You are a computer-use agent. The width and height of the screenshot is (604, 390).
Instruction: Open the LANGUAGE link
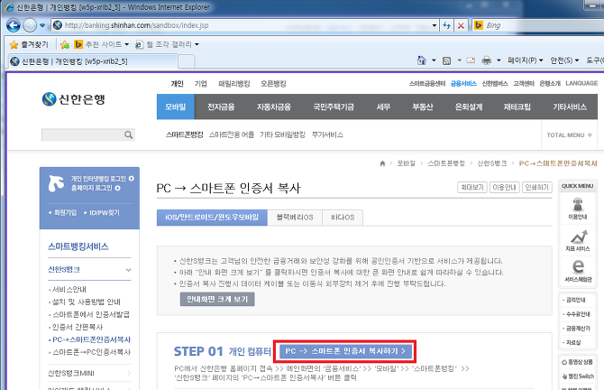point(581,83)
